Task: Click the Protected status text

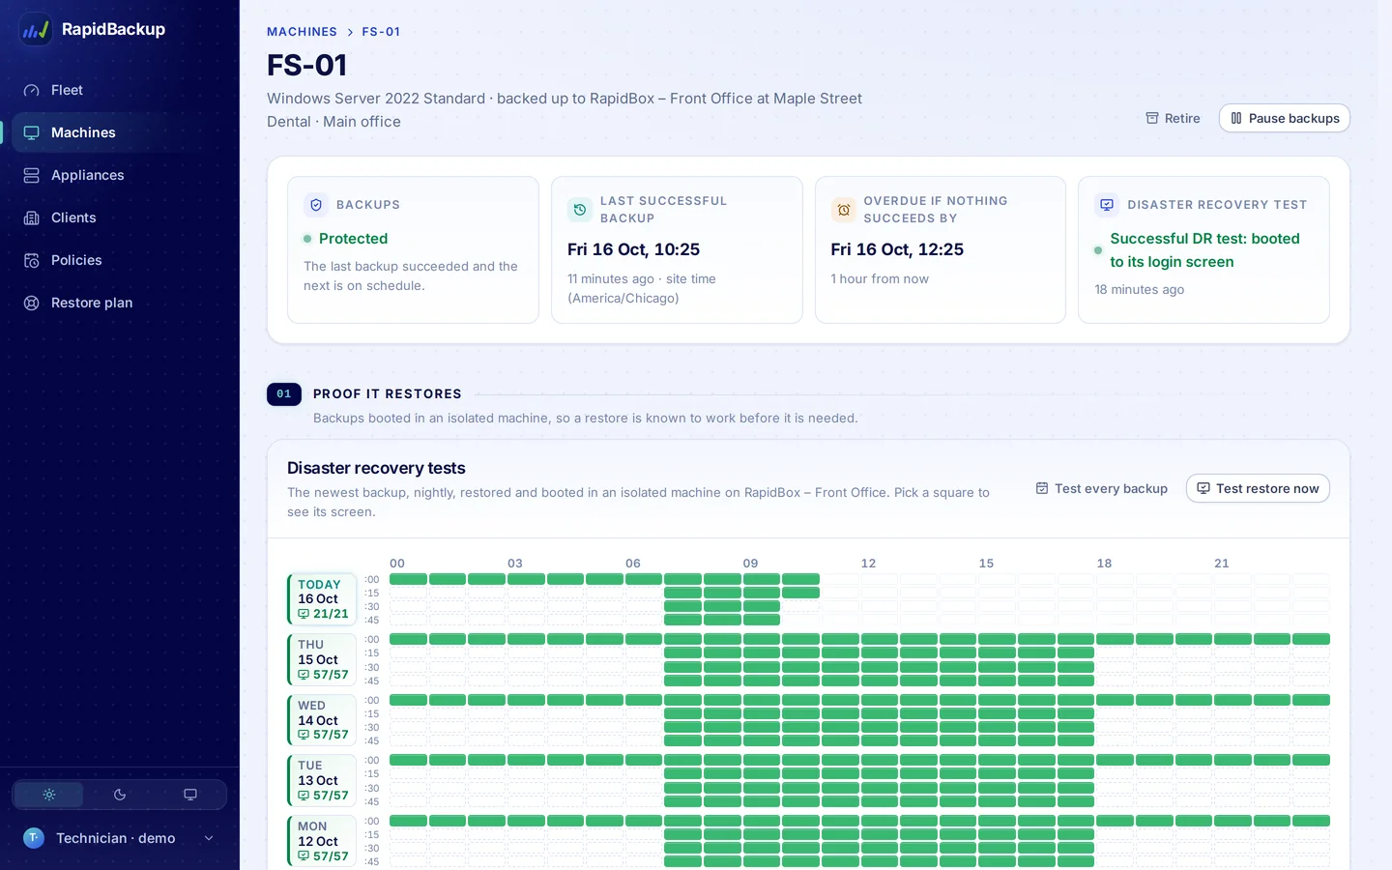Action: tap(353, 239)
